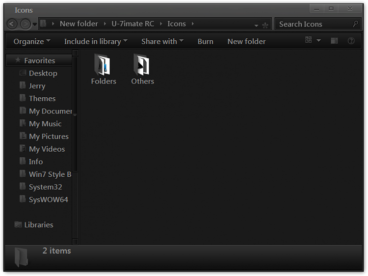Click the Others label text
Image resolution: width=368 pixels, height=276 pixels.
(x=142, y=81)
